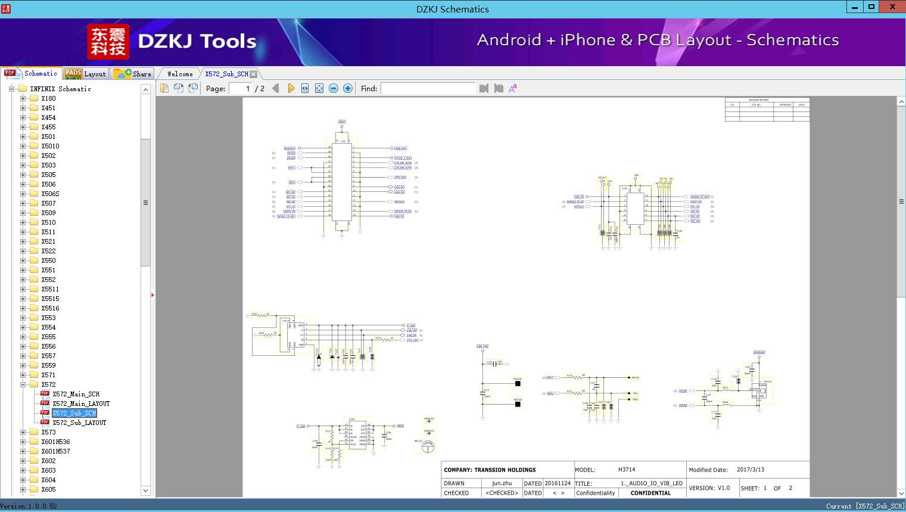Zoom out with the minus icon

pos(334,88)
